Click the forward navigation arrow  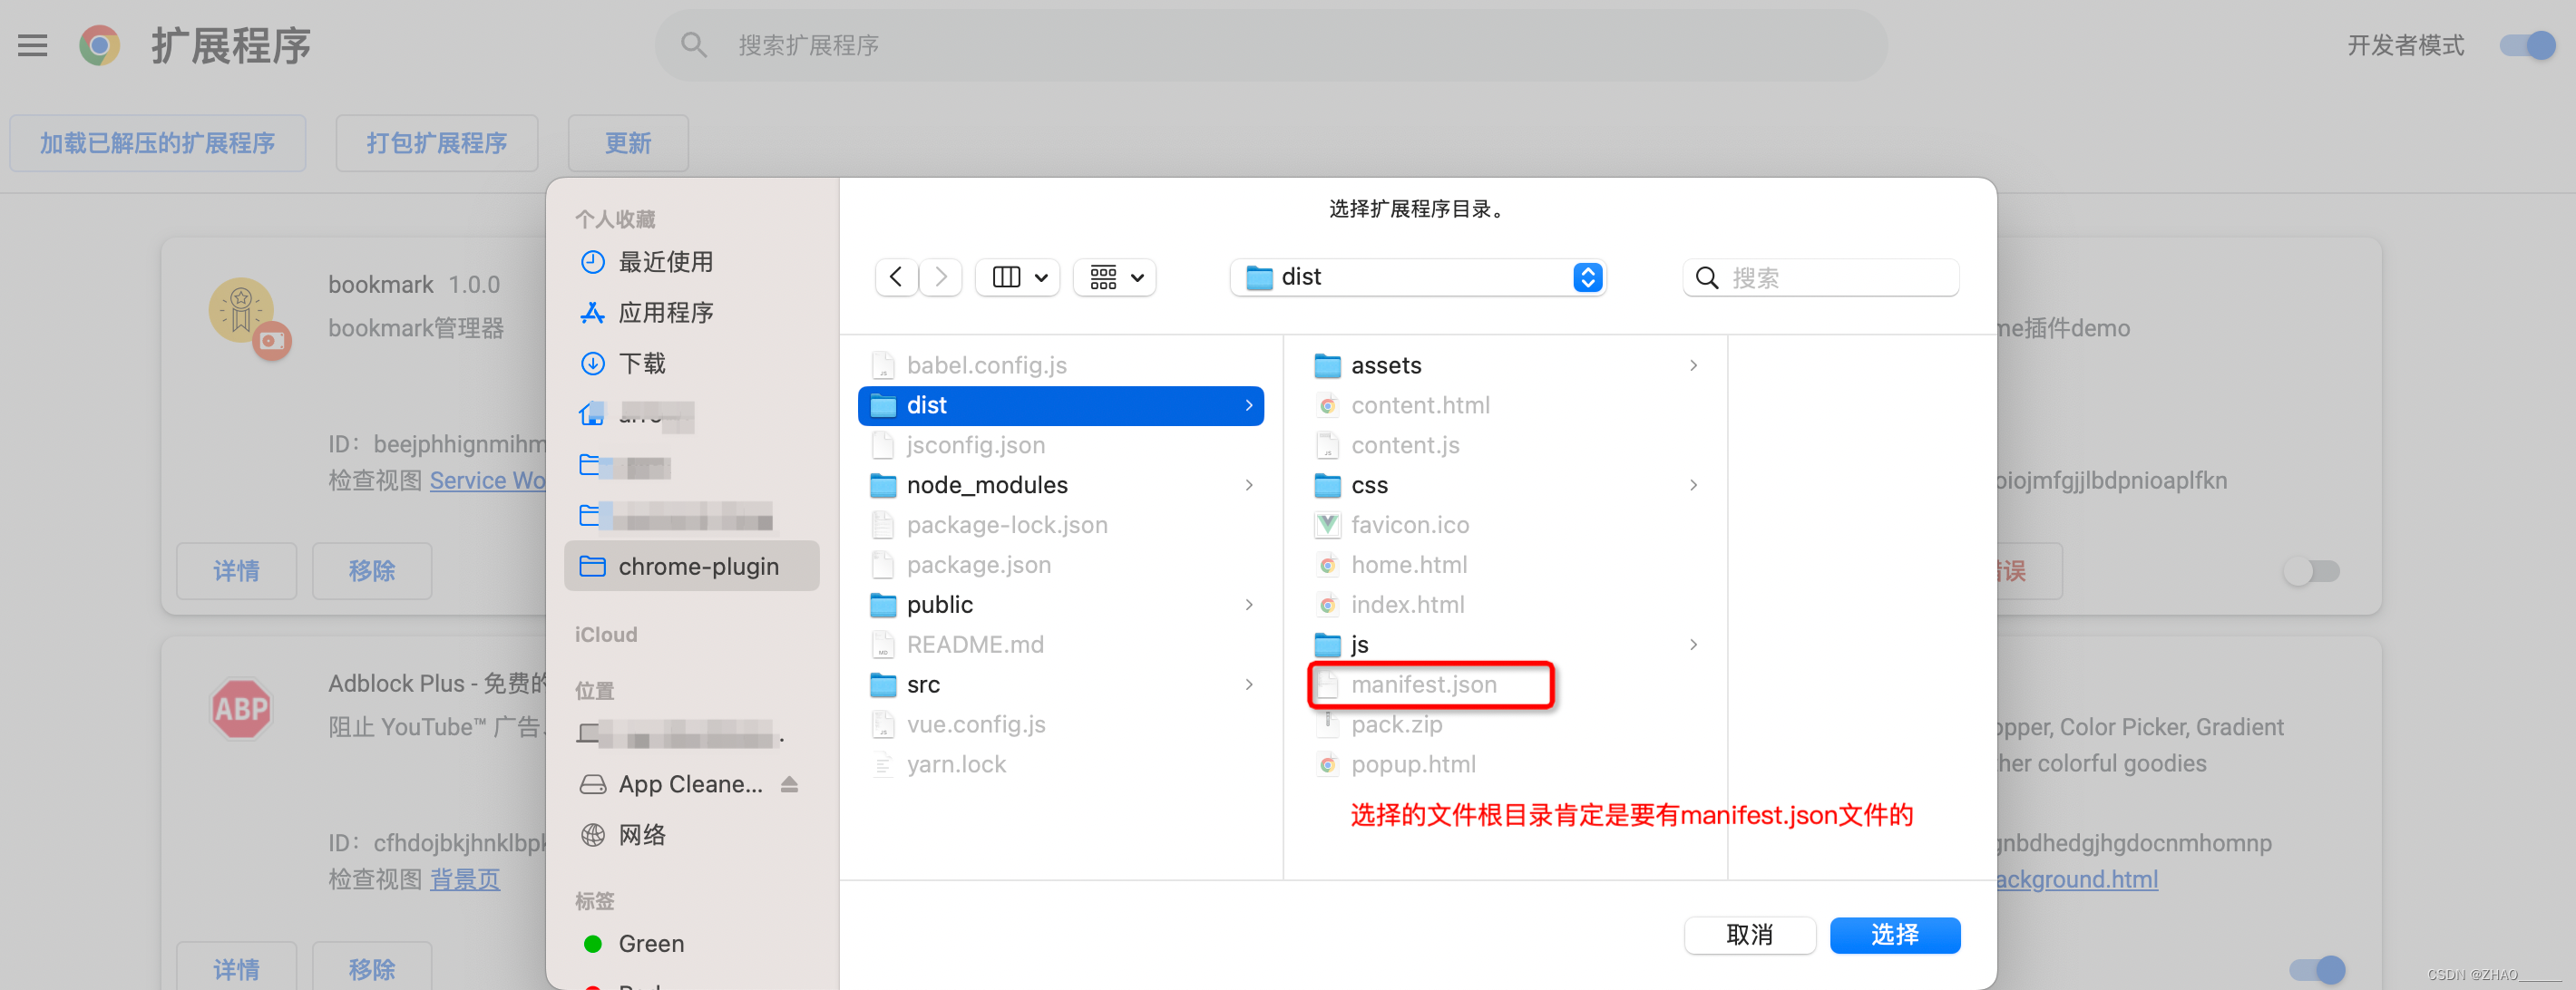[940, 277]
